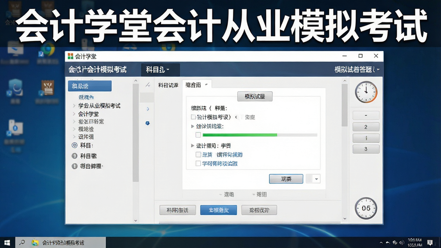Image resolution: width=441 pixels, height=248 pixels.
Task: Click the 会计学堂 logo in the title bar
Action: click(x=70, y=56)
